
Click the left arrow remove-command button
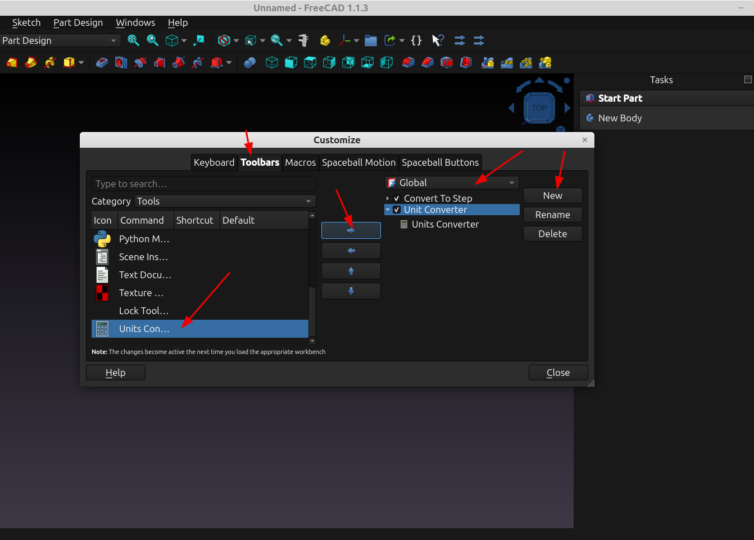(351, 251)
